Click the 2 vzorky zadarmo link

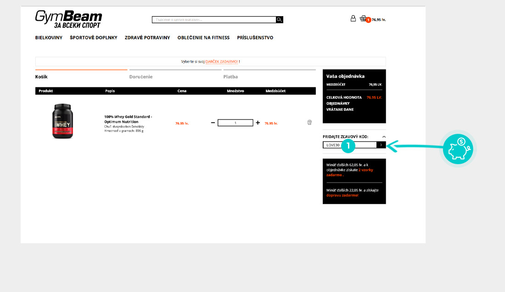coord(350,172)
